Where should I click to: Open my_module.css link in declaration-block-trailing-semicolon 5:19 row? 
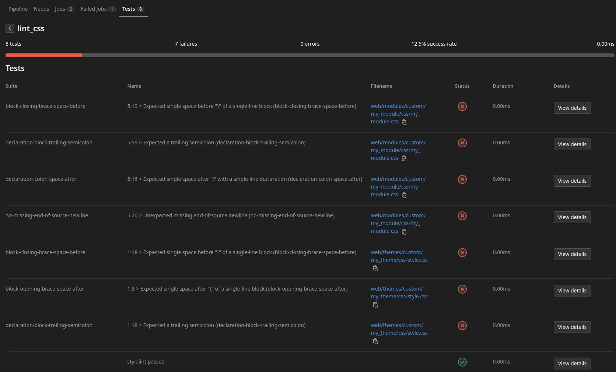tap(398, 150)
